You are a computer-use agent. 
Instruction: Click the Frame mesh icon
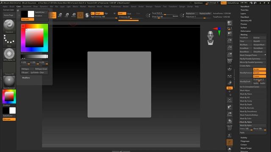pyautogui.click(x=230, y=100)
